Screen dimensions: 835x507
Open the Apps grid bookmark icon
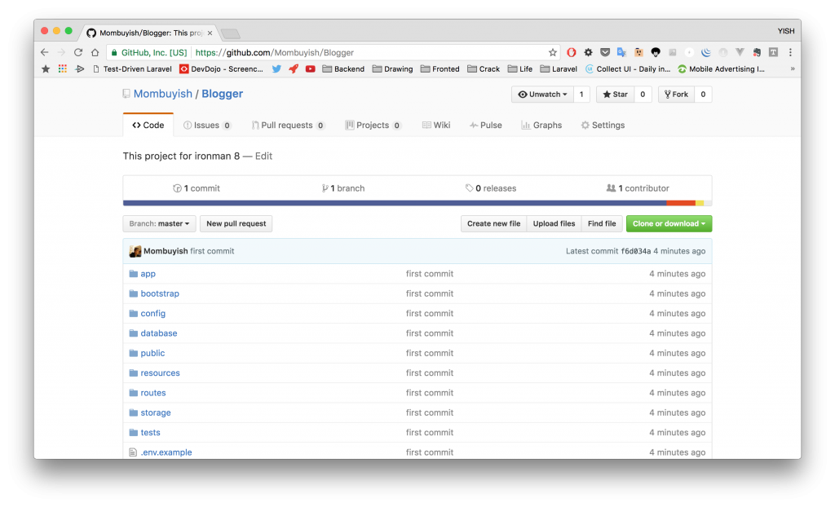[62, 68]
